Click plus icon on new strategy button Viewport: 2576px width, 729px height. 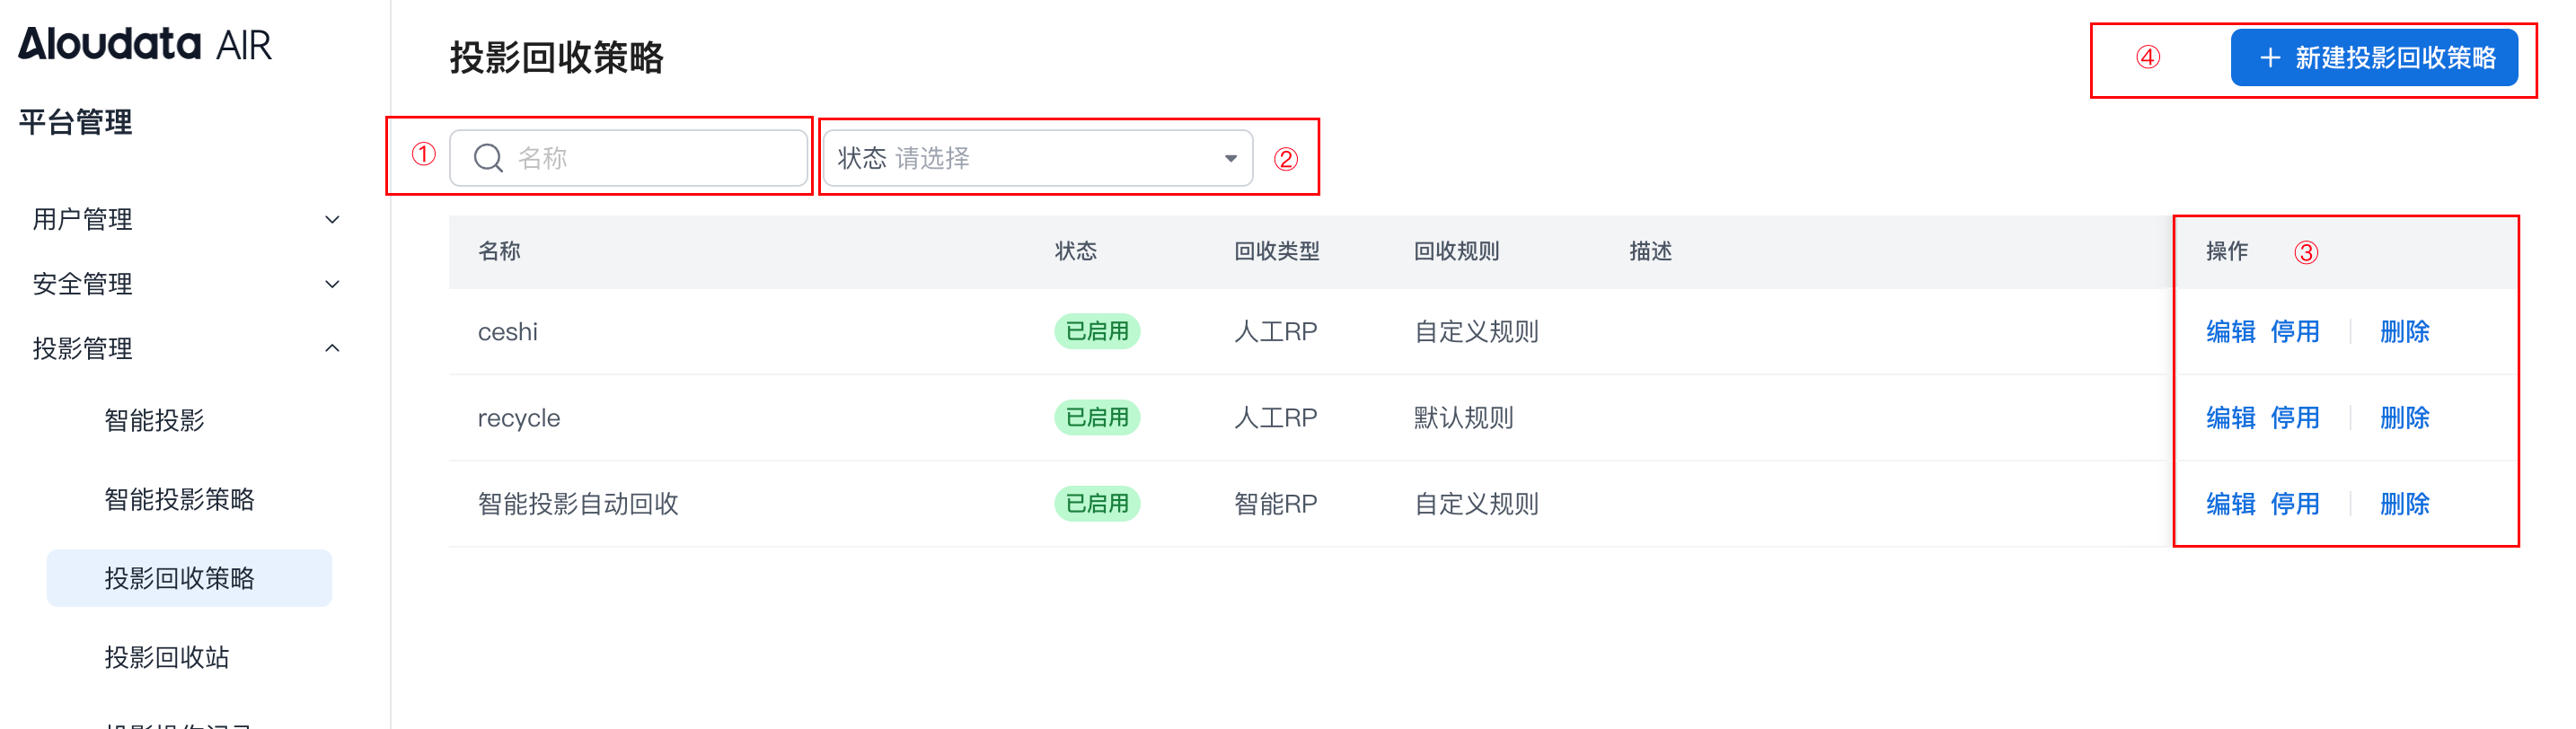click(x=2270, y=58)
